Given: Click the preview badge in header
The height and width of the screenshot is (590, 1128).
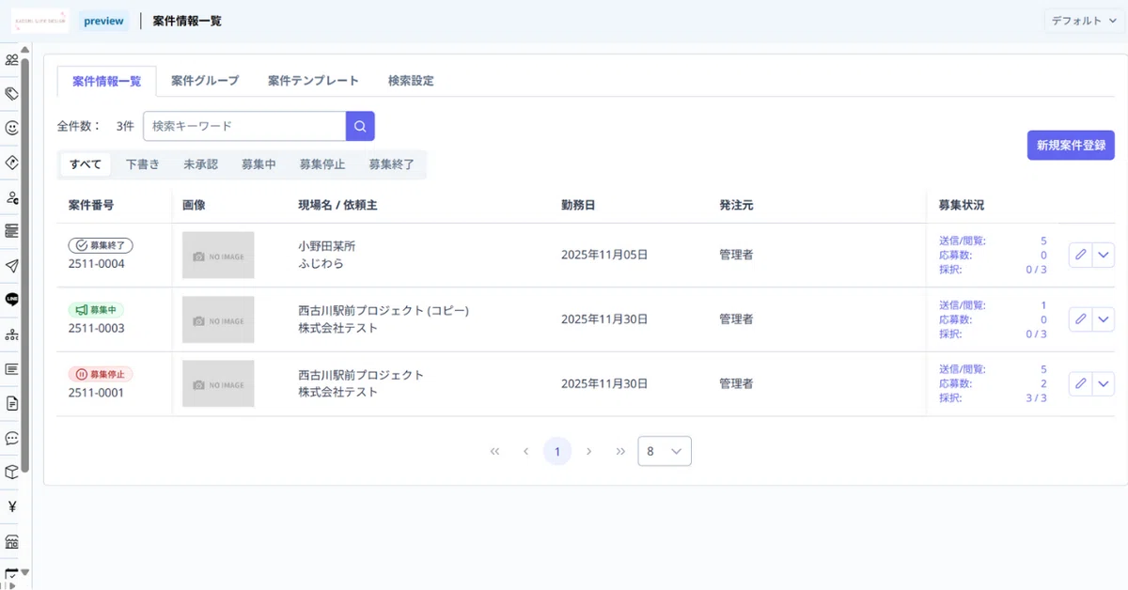Looking at the screenshot, I should coord(103,21).
